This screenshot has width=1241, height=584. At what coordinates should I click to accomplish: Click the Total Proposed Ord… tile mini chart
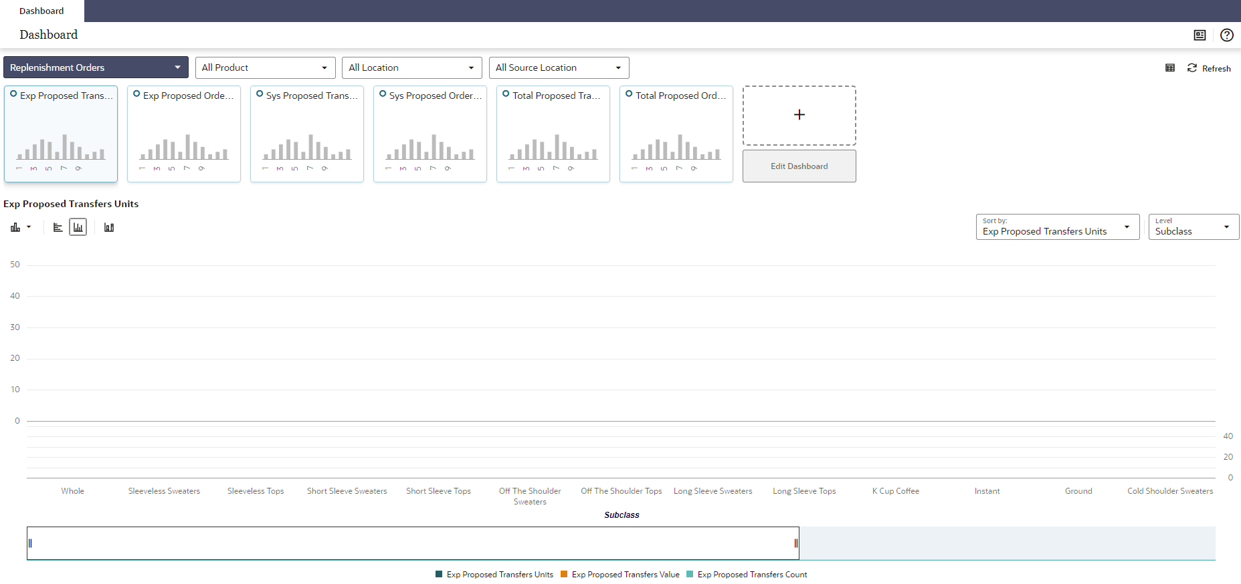[x=676, y=151]
